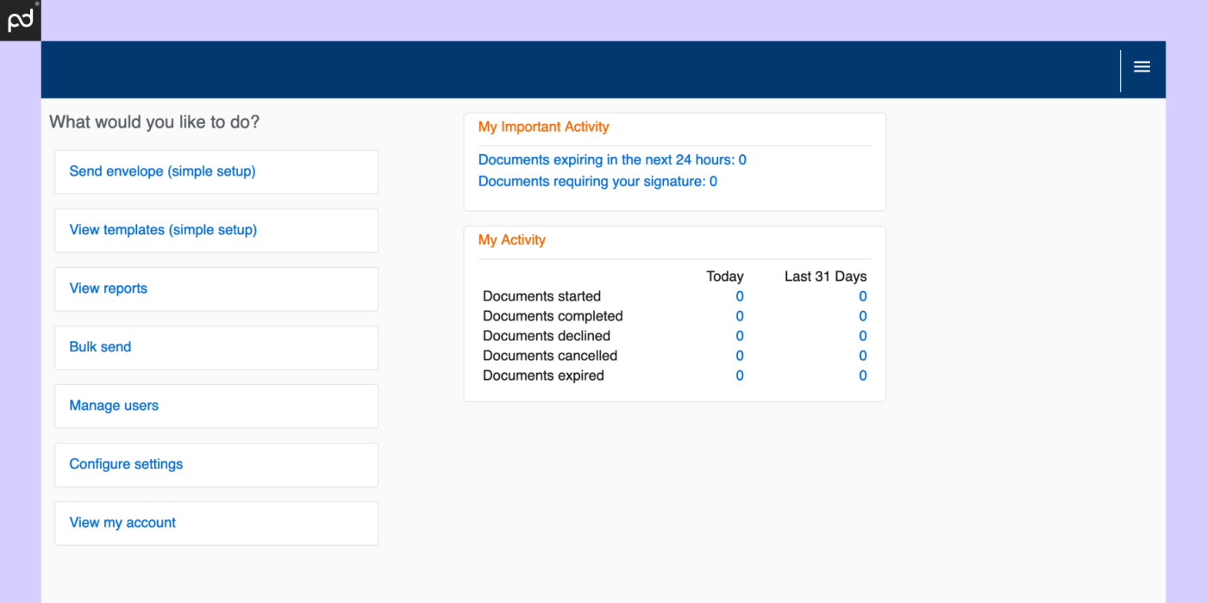The image size is (1207, 603).
Task: Open View my account
Action: (x=122, y=523)
